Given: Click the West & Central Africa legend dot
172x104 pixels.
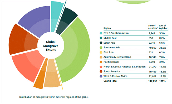Looking at the screenshot, I should coord(101,76).
